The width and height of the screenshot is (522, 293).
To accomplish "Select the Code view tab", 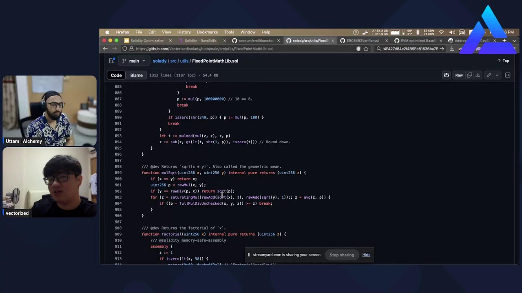I will pos(116,75).
